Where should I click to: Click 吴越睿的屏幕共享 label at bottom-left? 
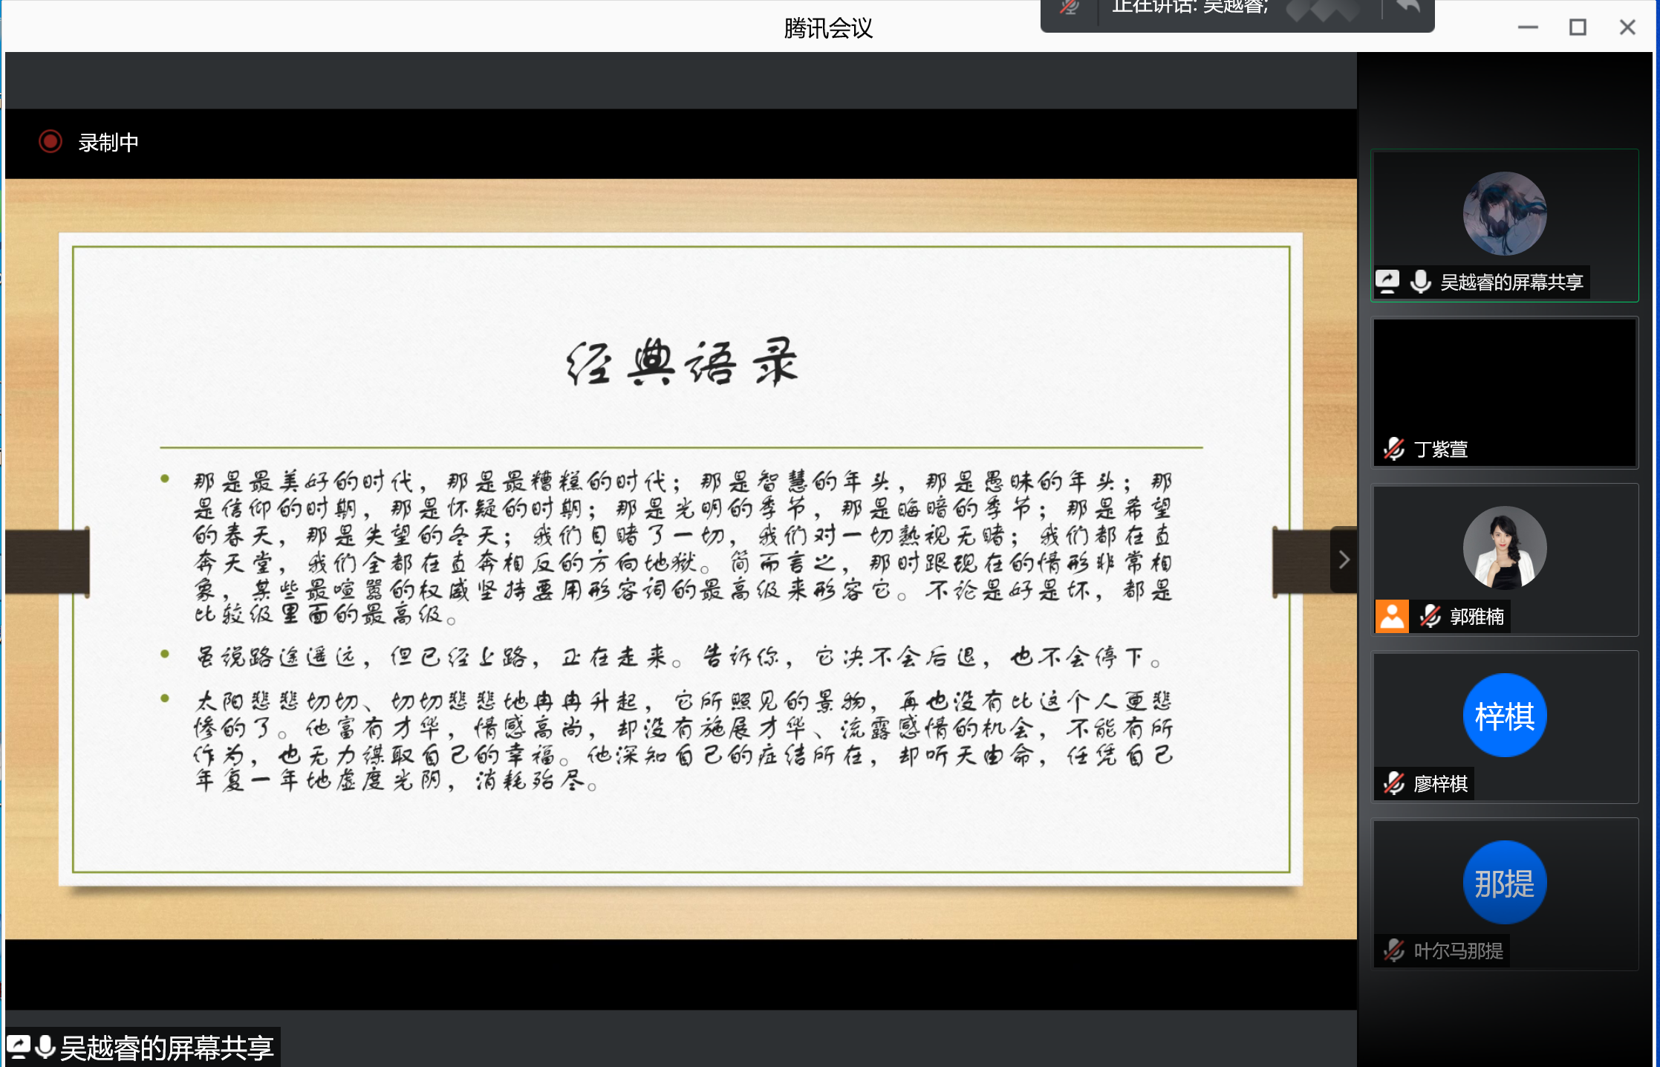click(167, 1048)
